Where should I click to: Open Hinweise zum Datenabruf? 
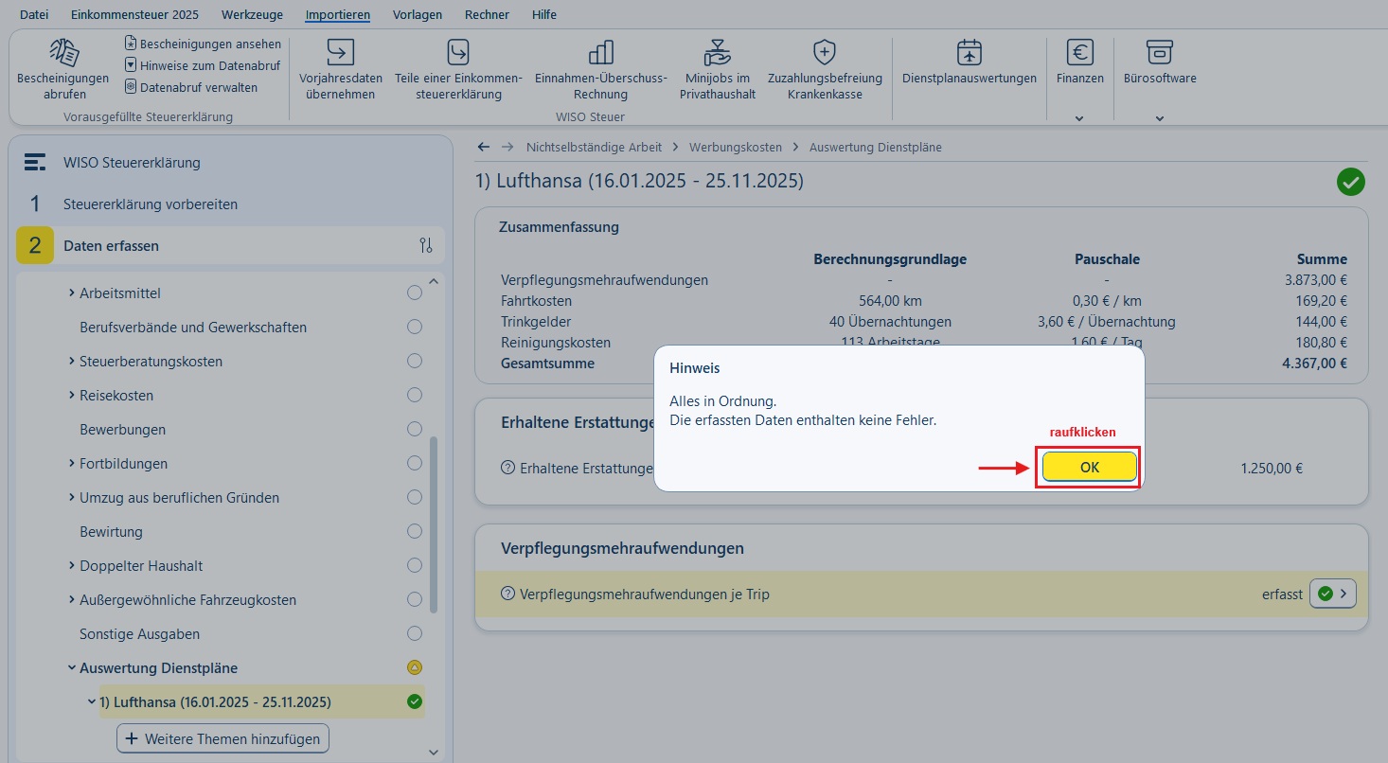coord(203,65)
